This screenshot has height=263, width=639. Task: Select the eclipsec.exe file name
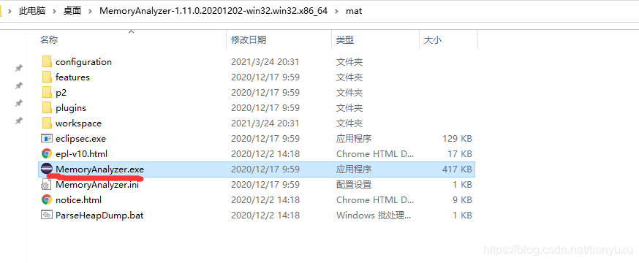point(80,138)
